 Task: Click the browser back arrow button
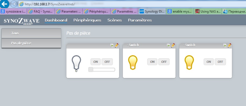click(x=4, y=4)
